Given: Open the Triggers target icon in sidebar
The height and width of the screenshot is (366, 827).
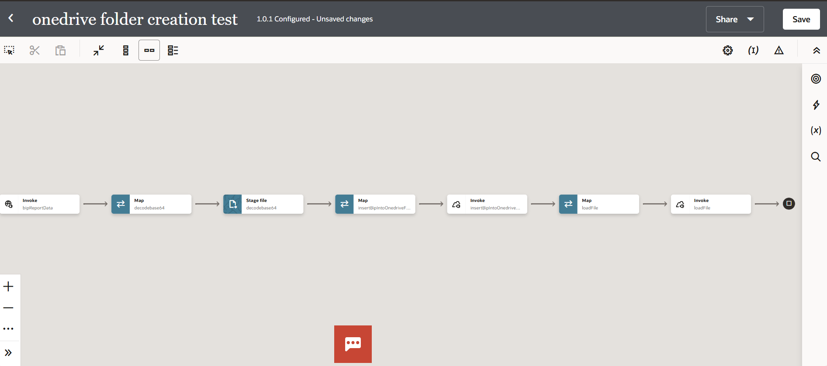Looking at the screenshot, I should (x=816, y=79).
